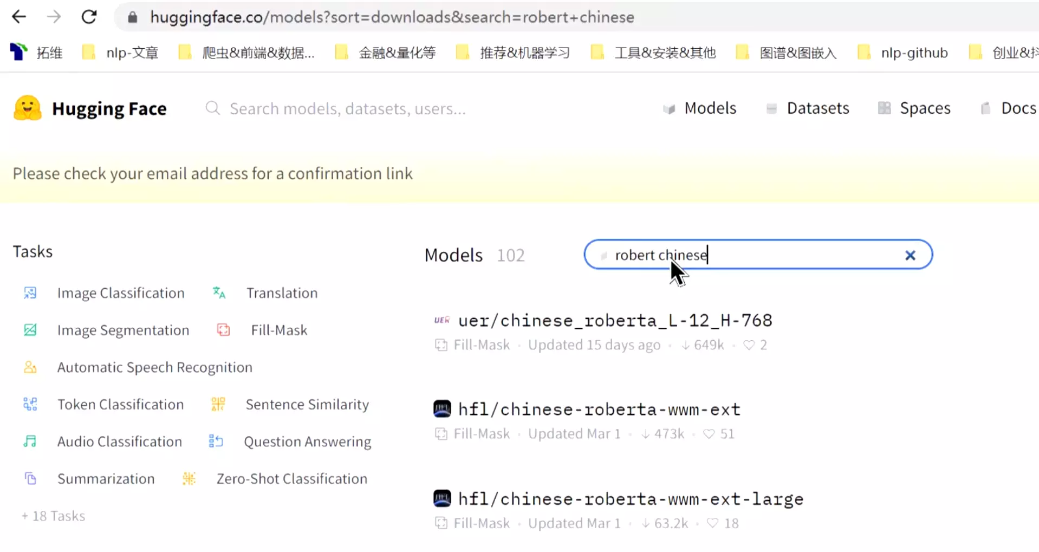1039x552 pixels.
Task: Open the 爬虫&前端&数据 bookmark folder
Action: 246,53
